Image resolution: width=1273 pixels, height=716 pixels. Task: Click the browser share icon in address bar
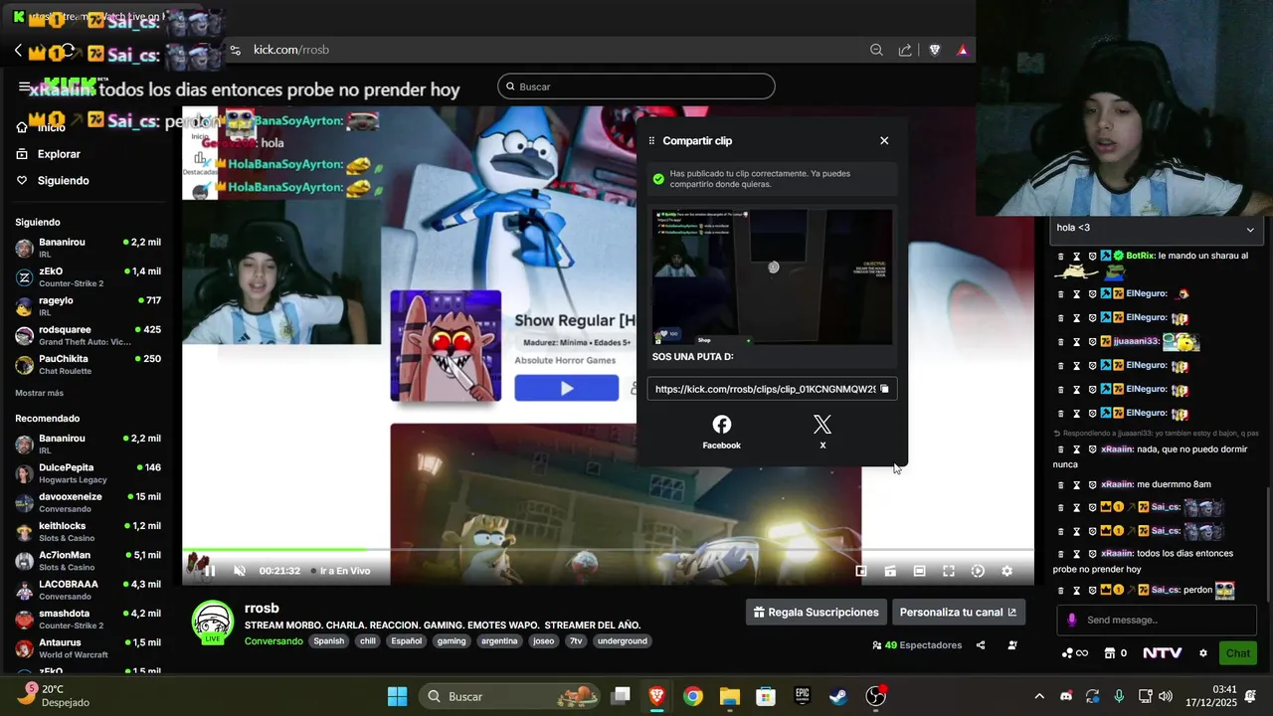[905, 50]
